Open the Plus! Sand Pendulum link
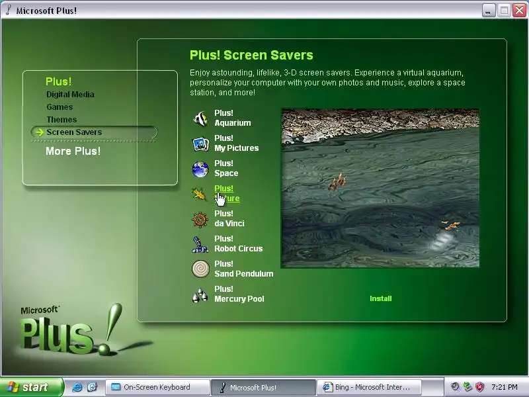Screen dimensions: 529x397 coord(244,269)
